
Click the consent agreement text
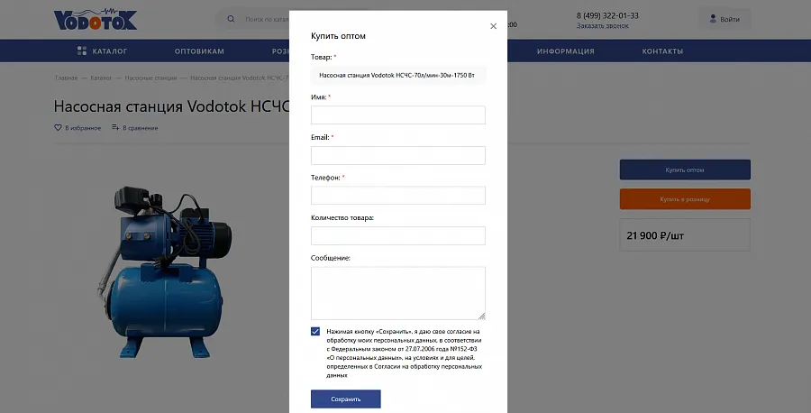pyautogui.click(x=404, y=353)
